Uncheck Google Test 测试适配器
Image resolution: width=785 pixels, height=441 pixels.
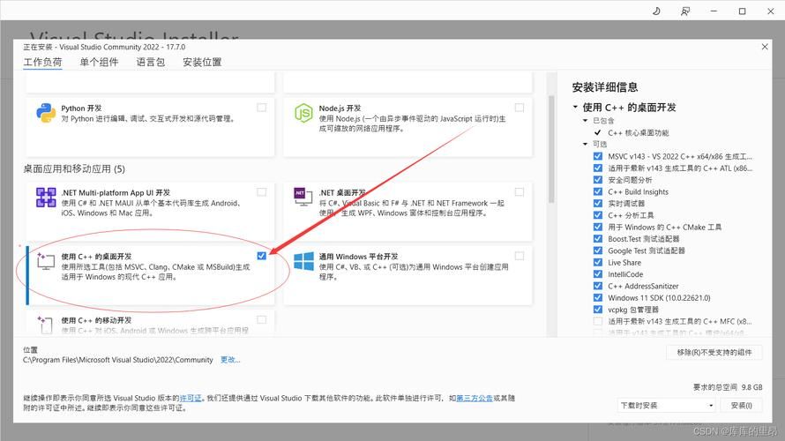pyautogui.click(x=598, y=250)
